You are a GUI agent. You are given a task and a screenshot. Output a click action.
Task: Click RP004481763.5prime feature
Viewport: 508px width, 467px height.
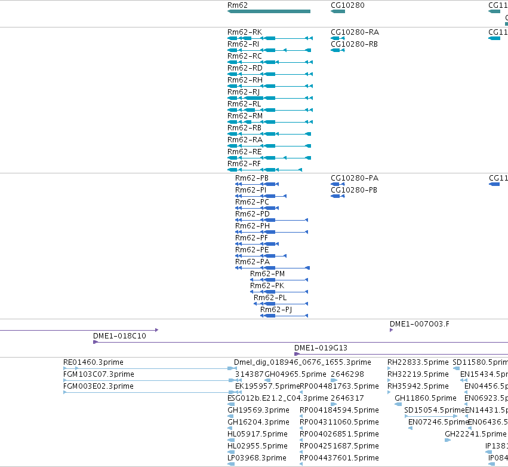point(301,392)
